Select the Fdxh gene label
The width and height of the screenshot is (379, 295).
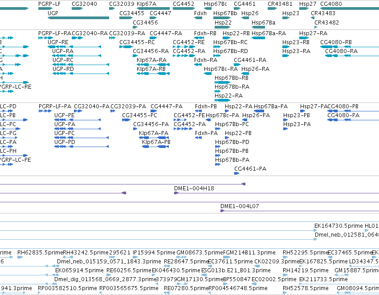point(200,13)
